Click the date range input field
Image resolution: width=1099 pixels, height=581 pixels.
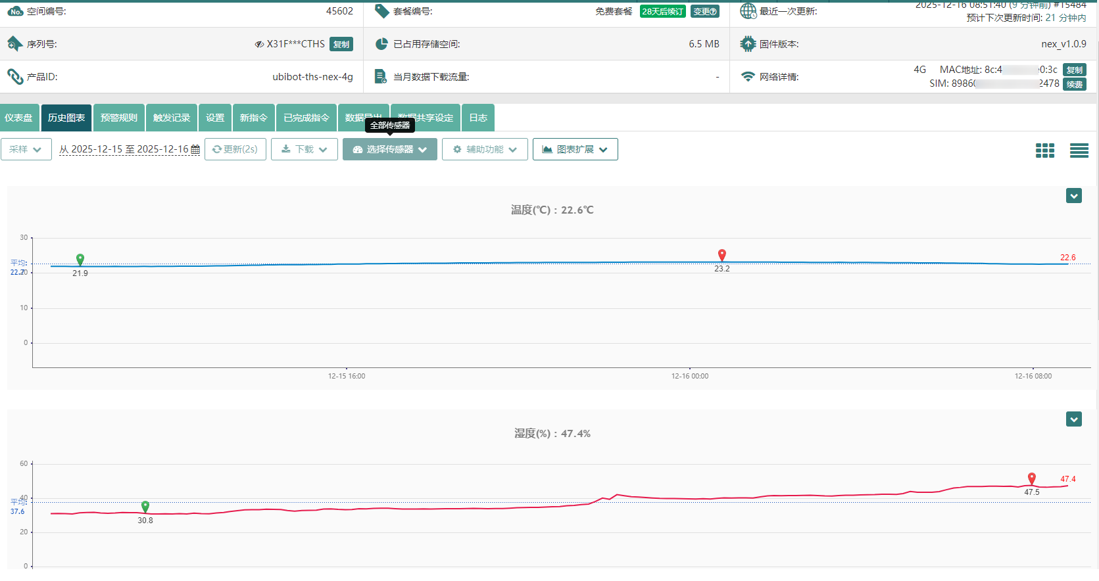[124, 149]
